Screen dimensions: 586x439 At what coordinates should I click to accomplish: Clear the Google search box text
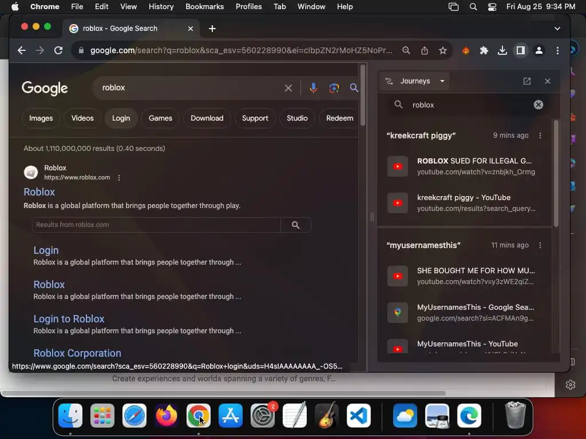[x=288, y=88]
